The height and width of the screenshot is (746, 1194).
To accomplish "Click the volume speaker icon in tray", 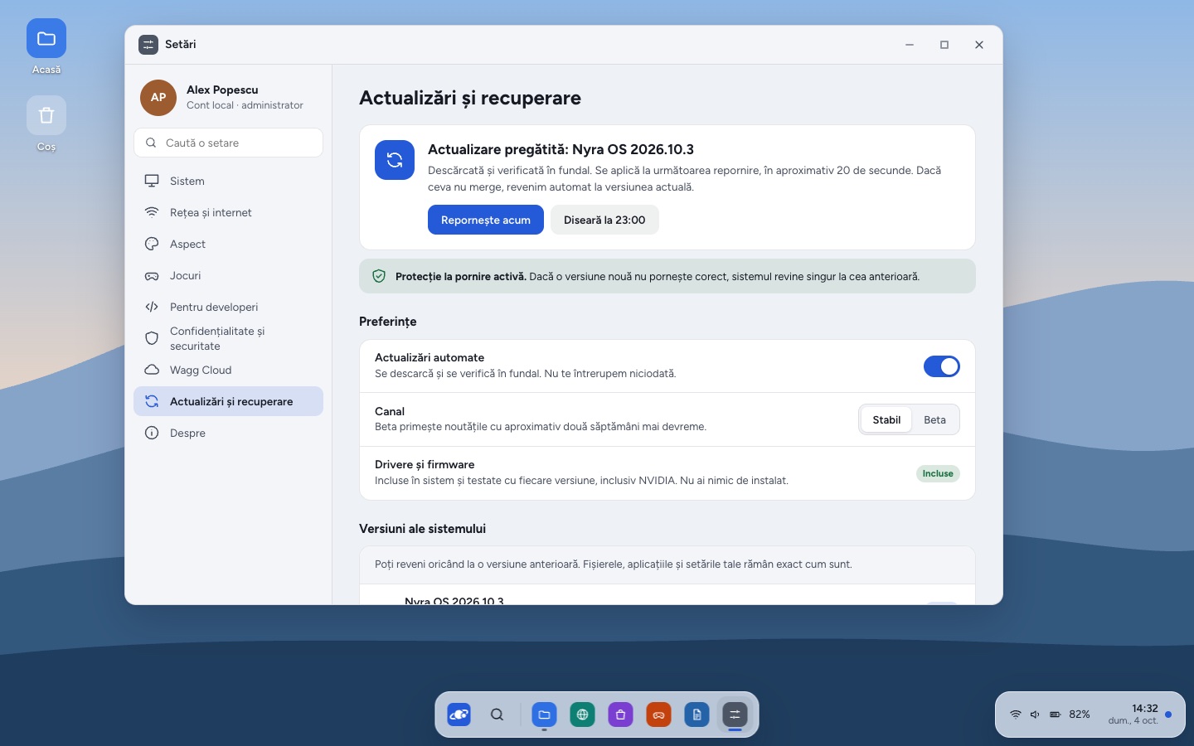I will point(1035,715).
